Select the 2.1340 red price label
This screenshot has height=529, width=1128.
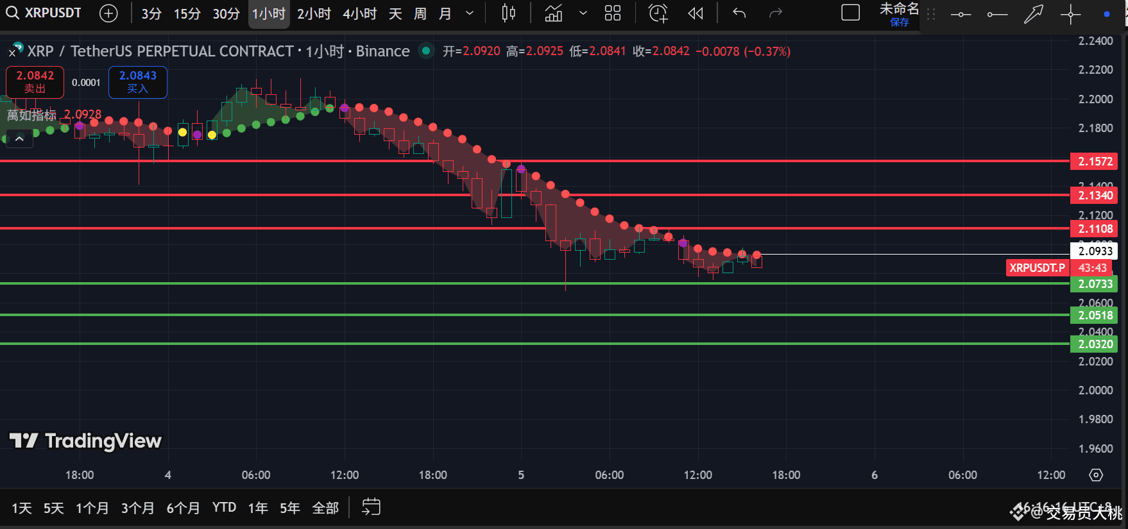(x=1095, y=196)
